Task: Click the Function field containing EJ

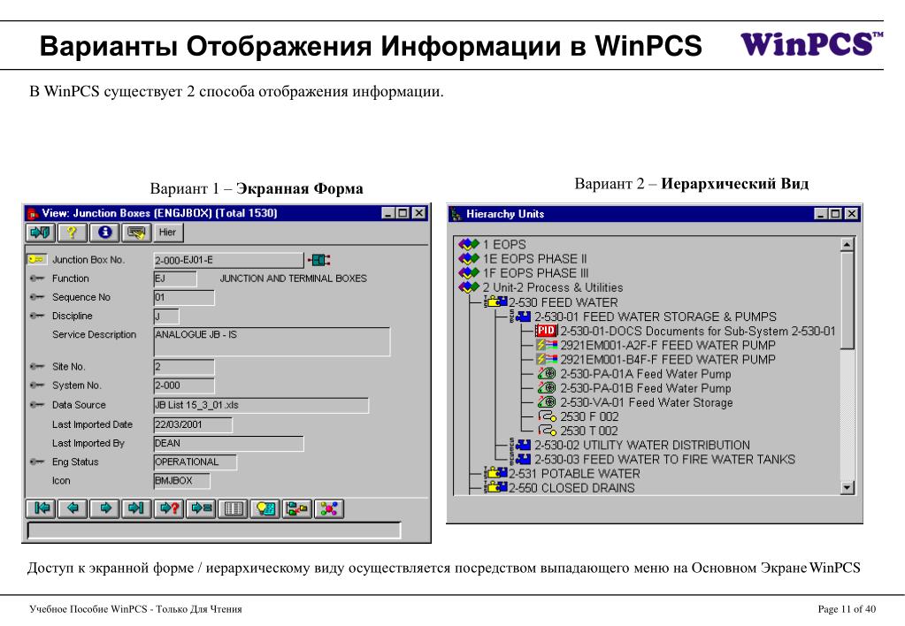Action: pyautogui.click(x=175, y=279)
